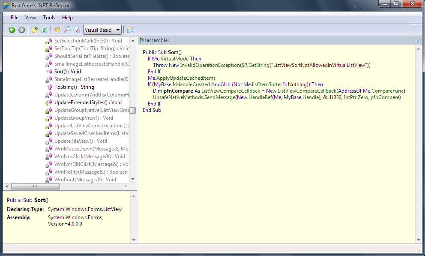Select the WmMouseDown(Message&, ...) method

pyautogui.click(x=91, y=149)
